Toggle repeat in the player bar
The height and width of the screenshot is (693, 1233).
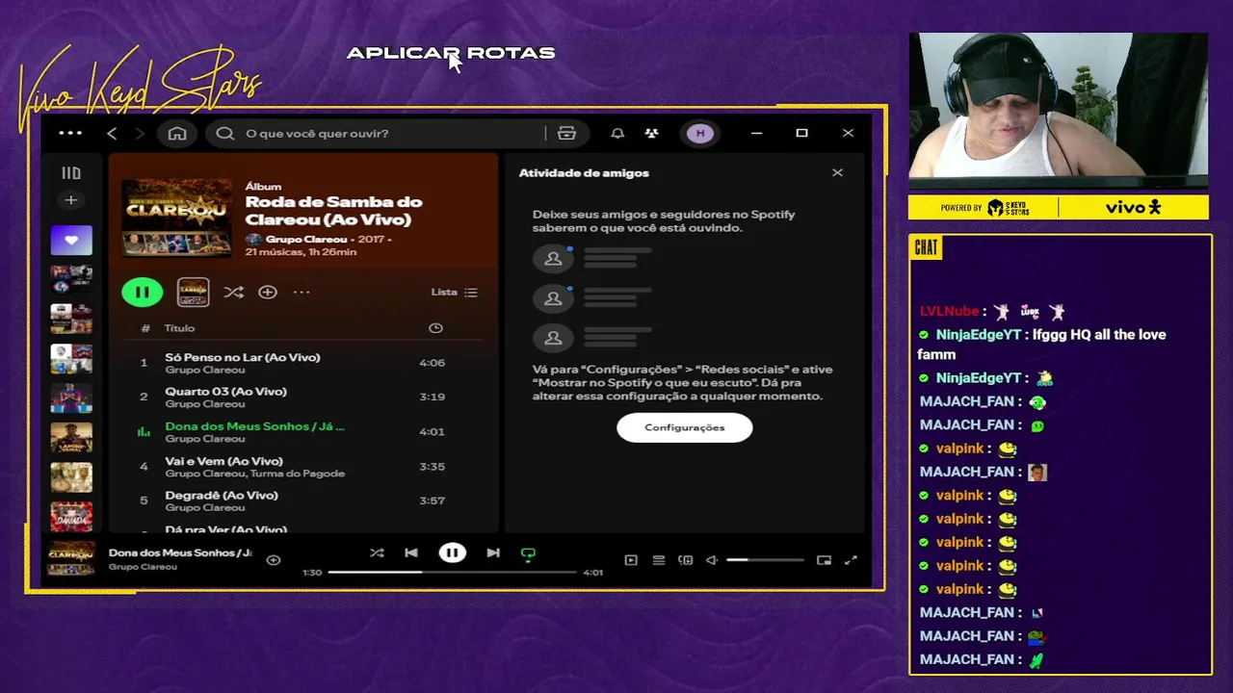(528, 553)
